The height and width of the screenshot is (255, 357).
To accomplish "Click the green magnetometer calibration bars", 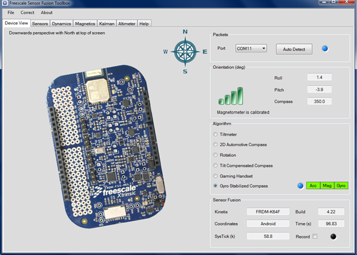I will (230, 96).
